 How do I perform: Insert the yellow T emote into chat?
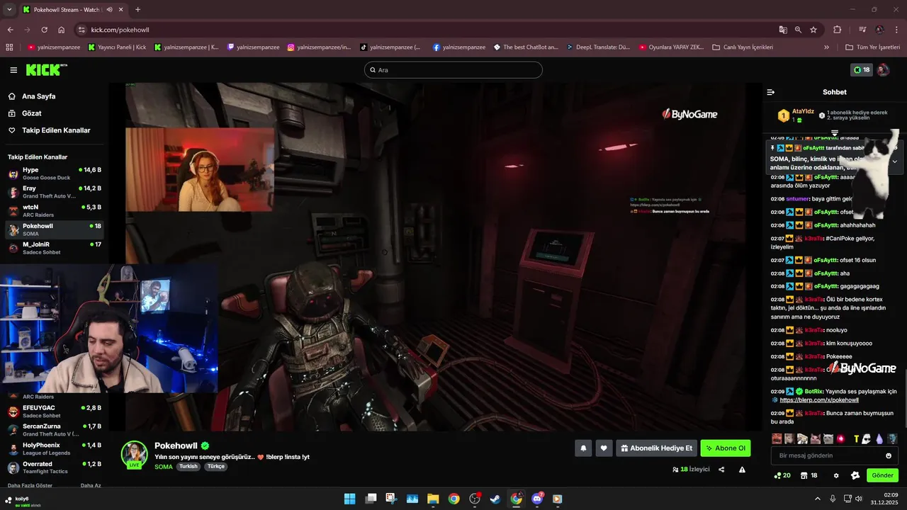tap(856, 439)
